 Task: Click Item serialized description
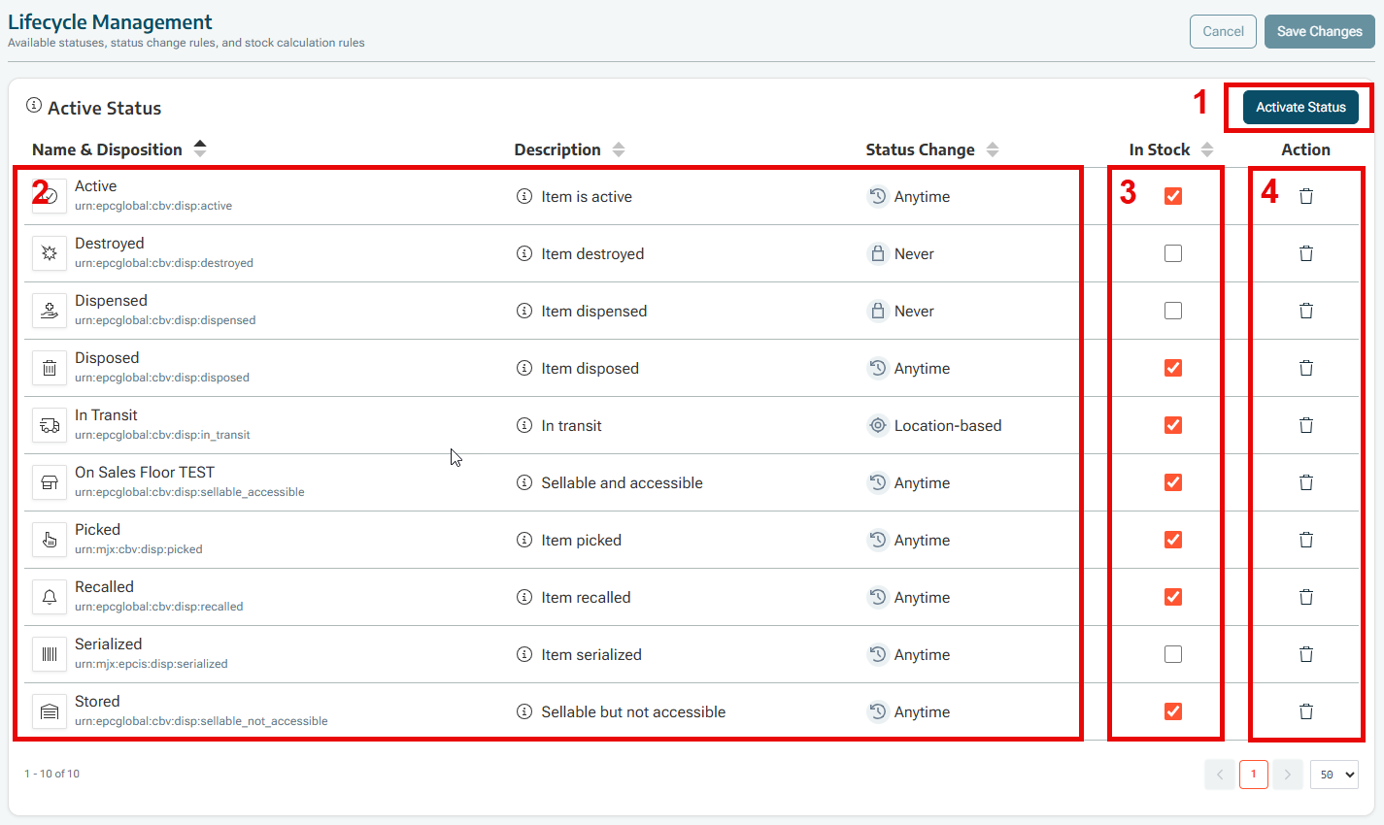click(x=591, y=654)
